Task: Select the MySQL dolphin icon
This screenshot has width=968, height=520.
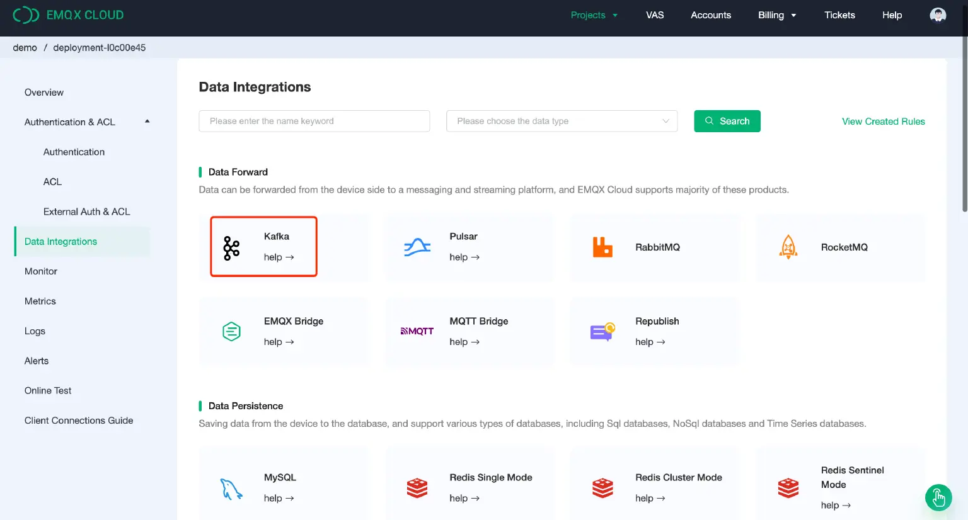Action: (x=231, y=487)
